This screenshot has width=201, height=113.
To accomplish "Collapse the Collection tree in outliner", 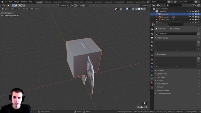I will 154,12.
